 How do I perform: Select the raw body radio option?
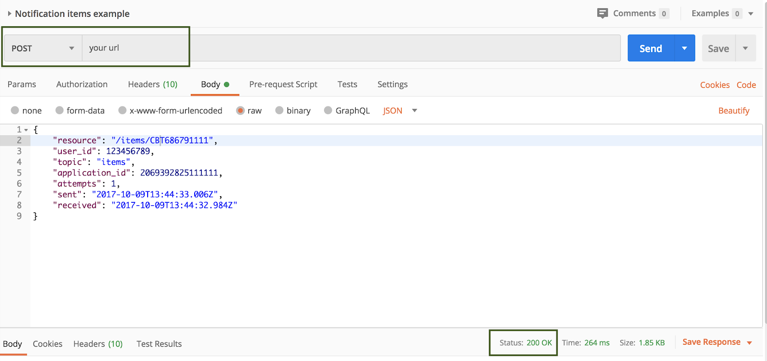pyautogui.click(x=240, y=110)
